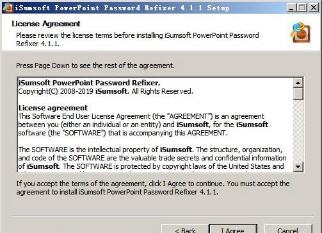Click the empty scrollbar track below the thumb

pyautogui.click(x=298, y=131)
